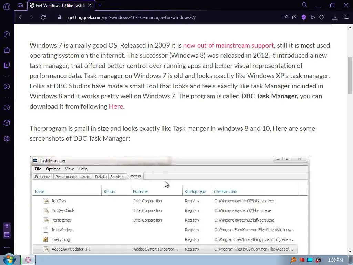This screenshot has width=353, height=265.
Task: Click the gettinggeek.com address bar
Action: (132, 17)
